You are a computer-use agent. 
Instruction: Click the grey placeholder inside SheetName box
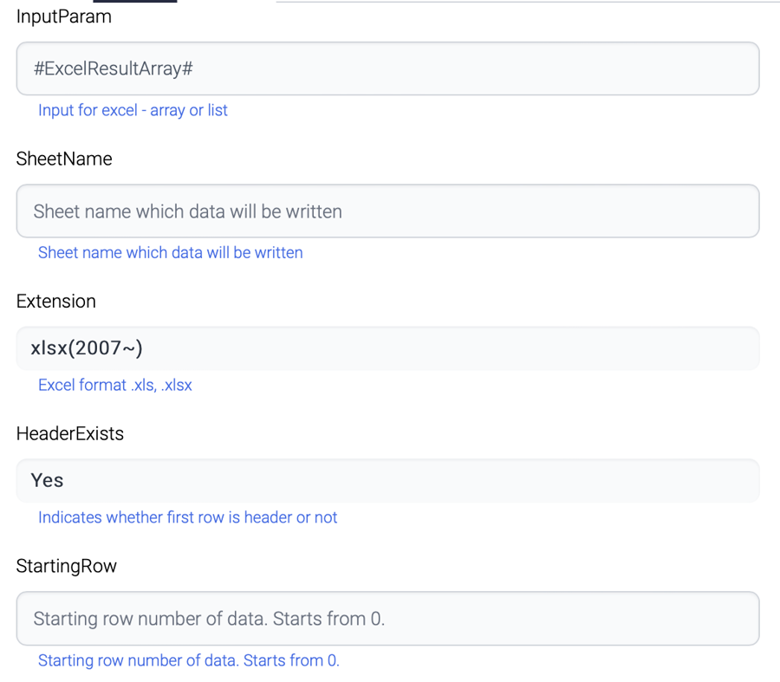(x=187, y=211)
